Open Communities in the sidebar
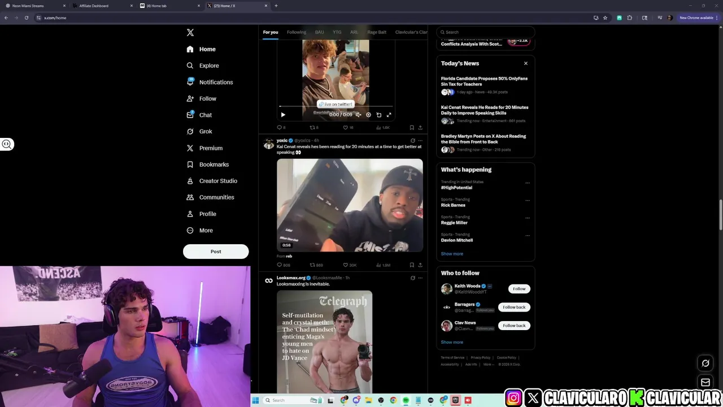723x407 pixels. (x=210, y=197)
